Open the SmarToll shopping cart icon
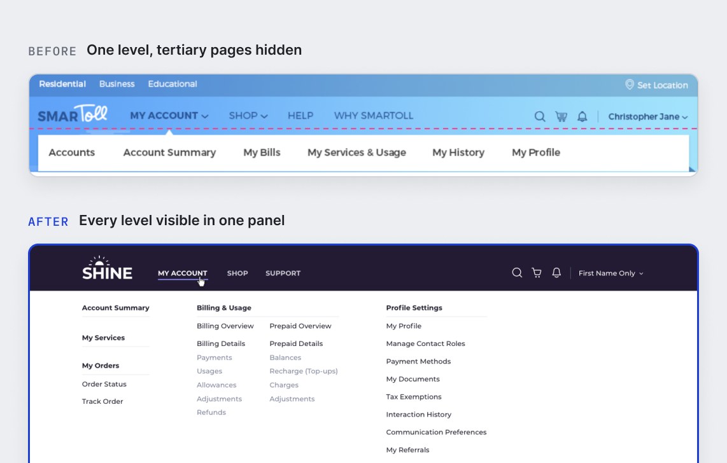727x463 pixels. [561, 116]
